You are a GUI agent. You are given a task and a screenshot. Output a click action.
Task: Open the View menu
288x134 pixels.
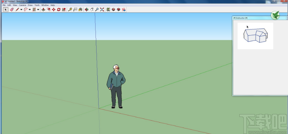(15, 5)
